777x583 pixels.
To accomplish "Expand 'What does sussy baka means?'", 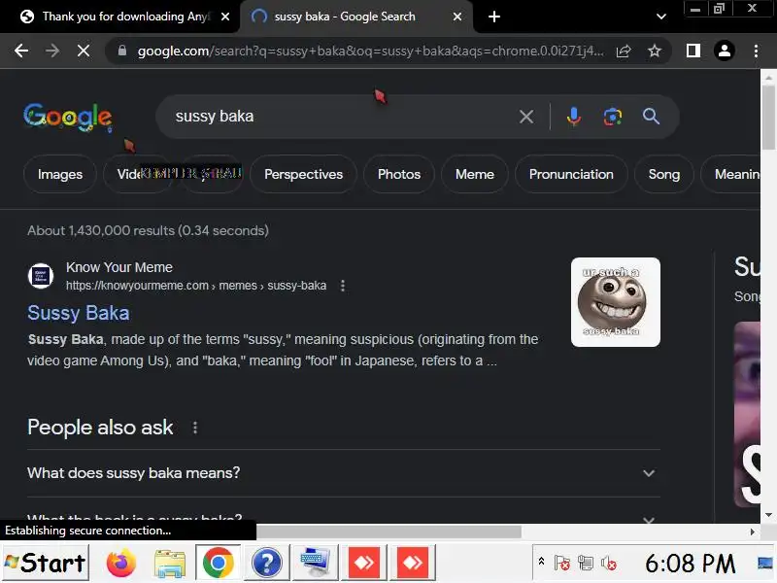I will 344,473.
